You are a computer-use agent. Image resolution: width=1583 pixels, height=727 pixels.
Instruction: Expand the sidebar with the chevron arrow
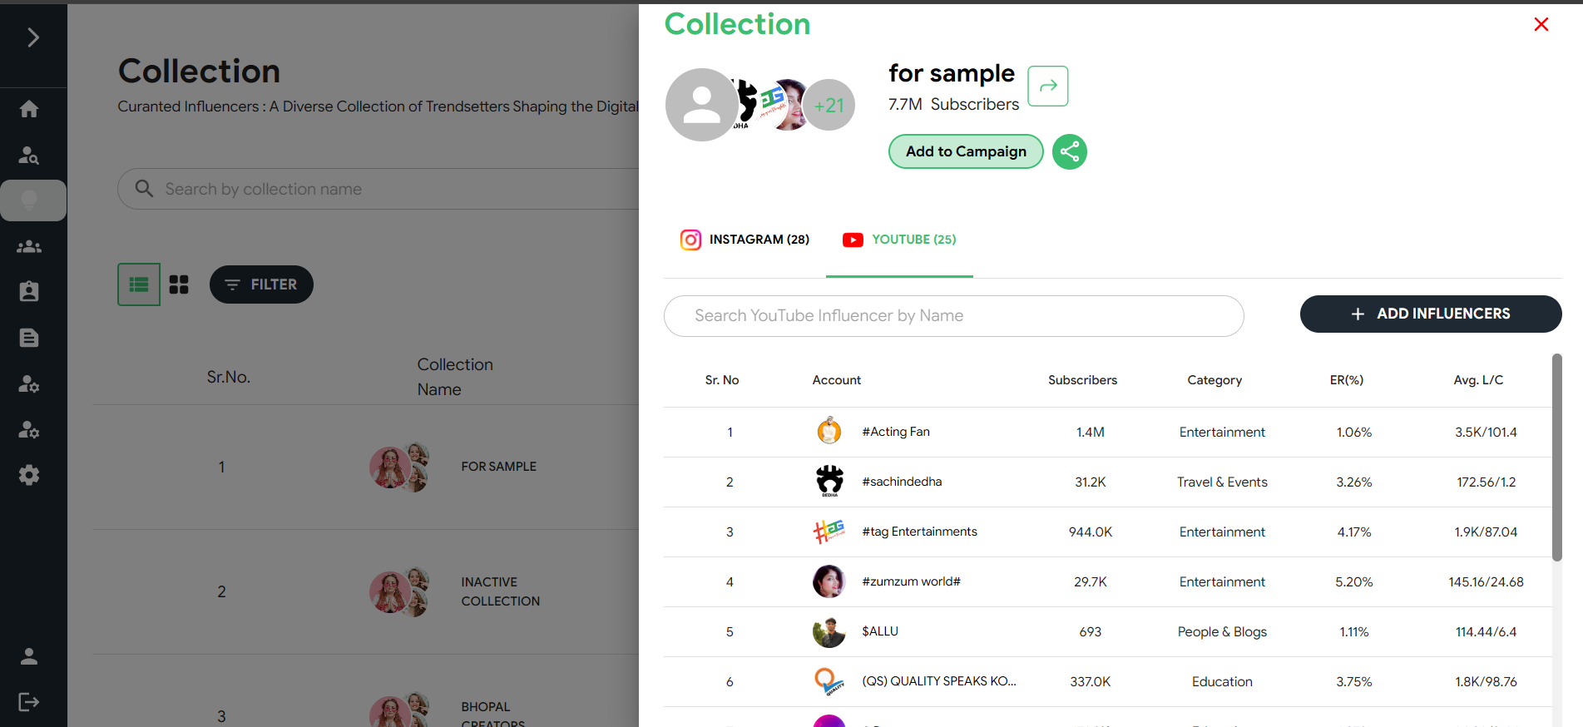pyautogui.click(x=32, y=37)
